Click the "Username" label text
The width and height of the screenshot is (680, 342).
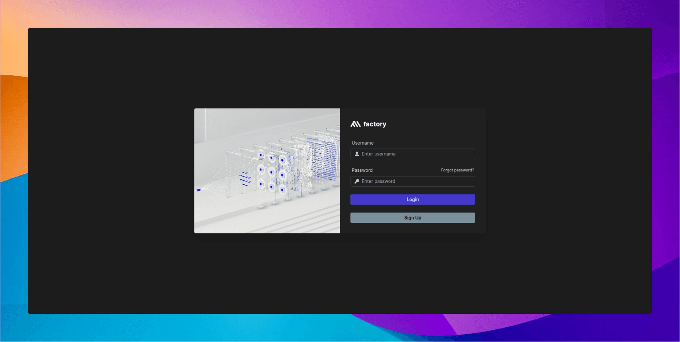pos(362,143)
